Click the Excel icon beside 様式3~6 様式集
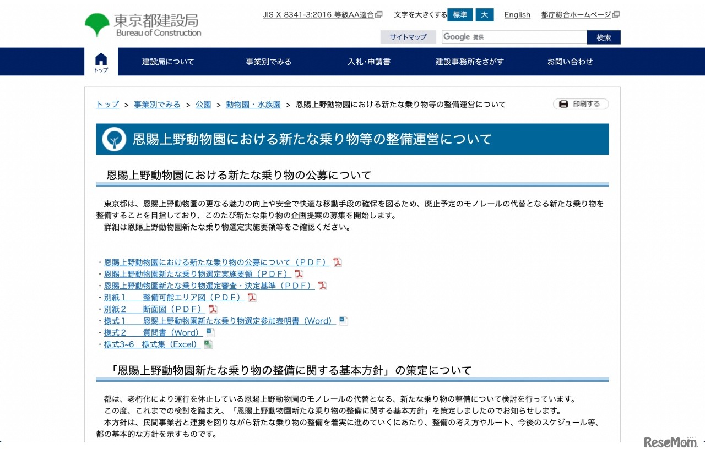This screenshot has height=455, width=705. 208,343
